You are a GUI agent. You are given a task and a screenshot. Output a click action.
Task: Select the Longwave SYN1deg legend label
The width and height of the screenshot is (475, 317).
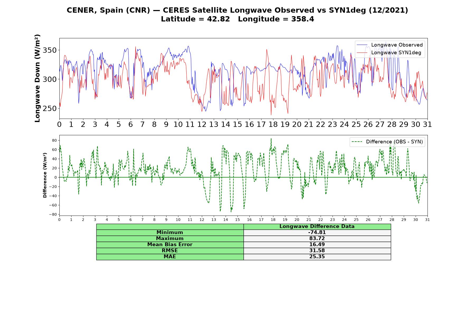(396, 53)
